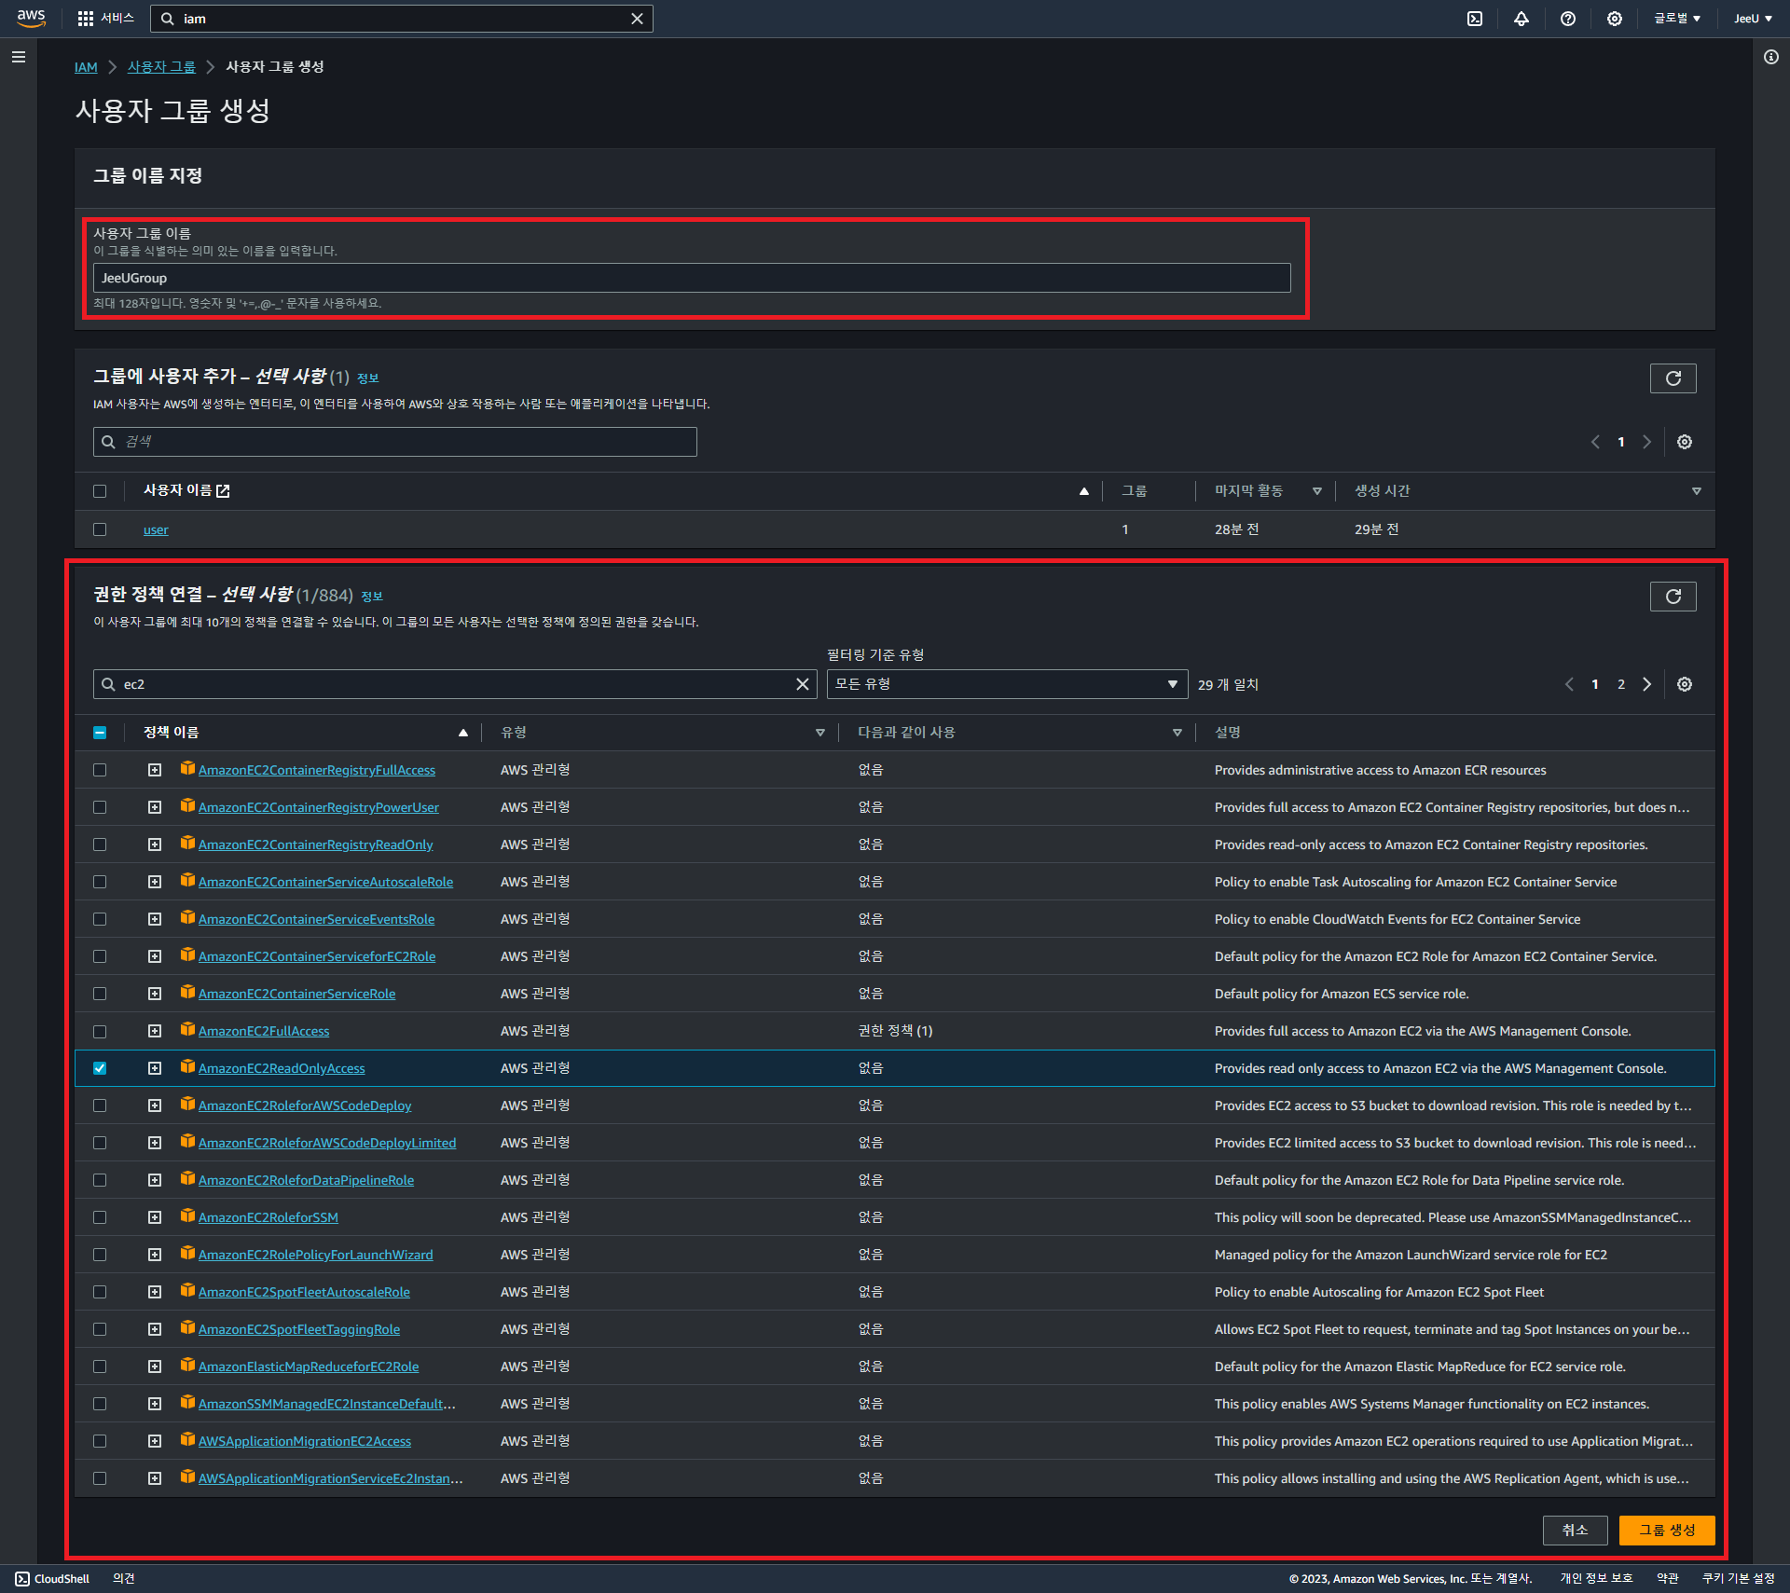Open the AmazonEC2RoleforSSM policy link
1790x1593 pixels.
[x=268, y=1217]
